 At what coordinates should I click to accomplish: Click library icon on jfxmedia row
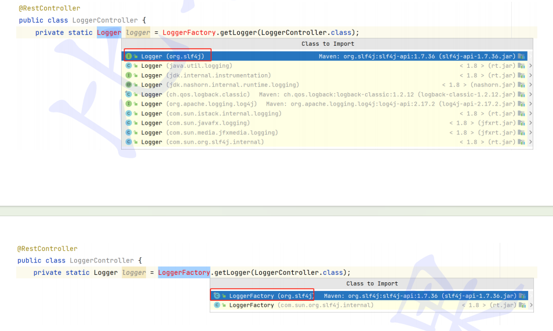(521, 132)
